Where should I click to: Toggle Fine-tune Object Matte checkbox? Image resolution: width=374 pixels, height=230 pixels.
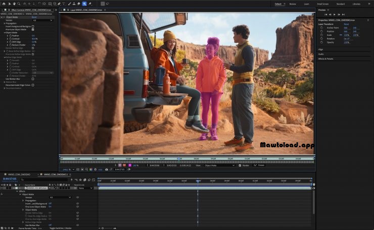33,30
